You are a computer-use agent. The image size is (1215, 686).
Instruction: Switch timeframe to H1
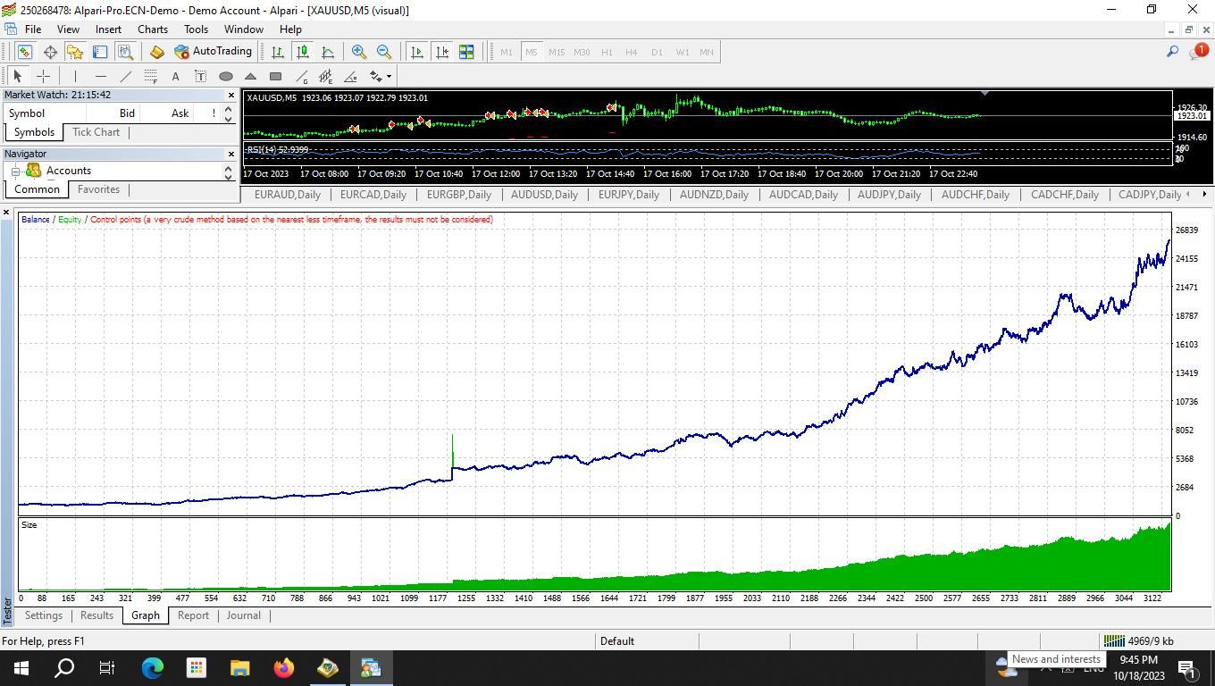(607, 52)
